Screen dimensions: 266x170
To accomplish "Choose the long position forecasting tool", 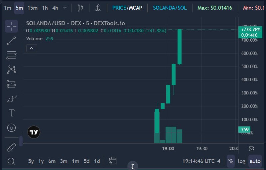I will point(11,84).
